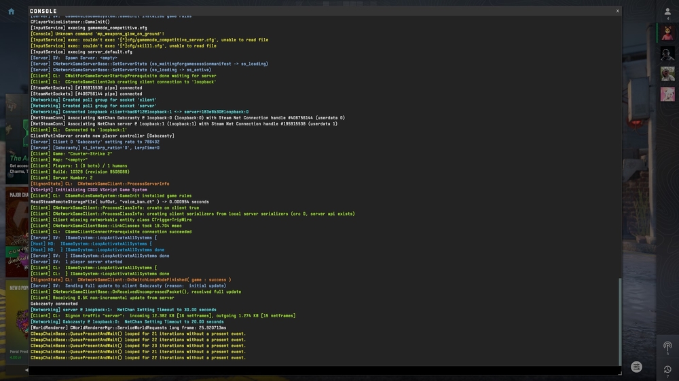Click the round settings sliders button

click(636, 367)
